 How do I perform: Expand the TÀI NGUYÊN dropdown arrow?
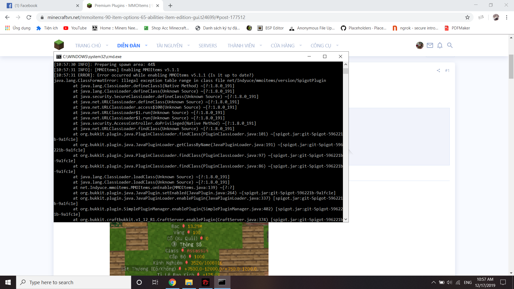[x=188, y=45]
